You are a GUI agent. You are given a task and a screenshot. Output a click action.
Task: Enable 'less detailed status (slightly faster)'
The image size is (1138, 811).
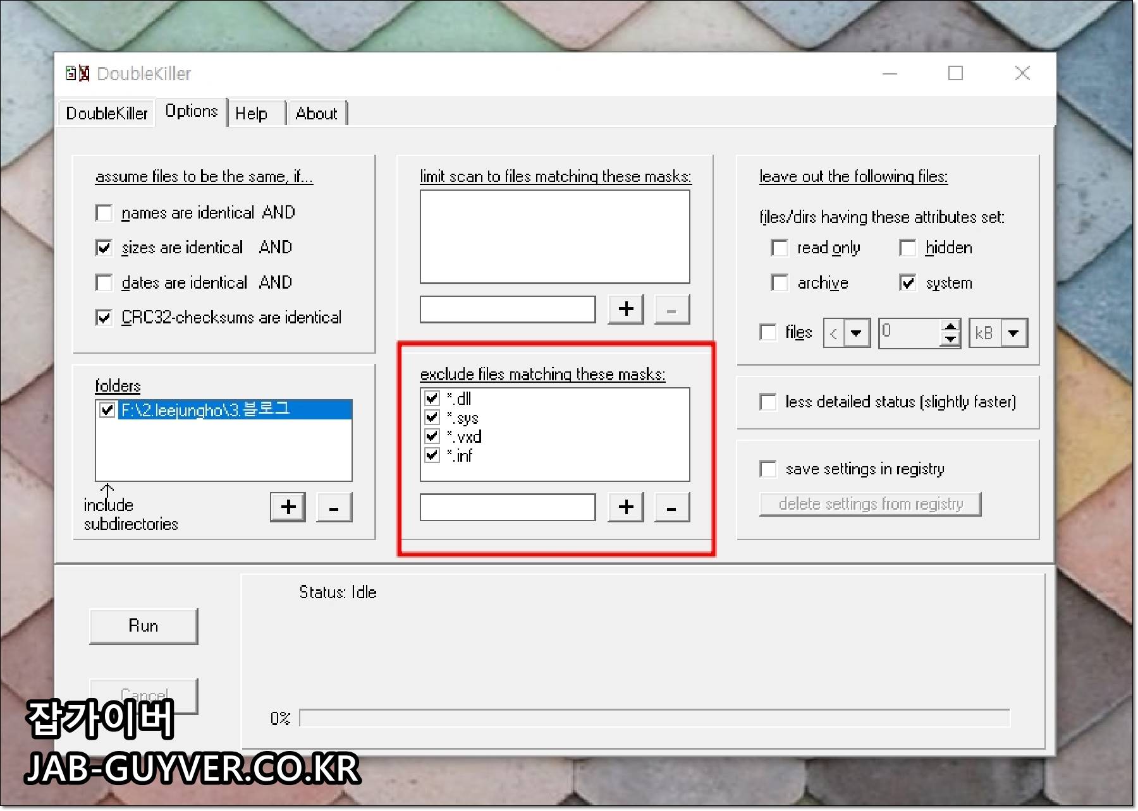click(x=768, y=402)
